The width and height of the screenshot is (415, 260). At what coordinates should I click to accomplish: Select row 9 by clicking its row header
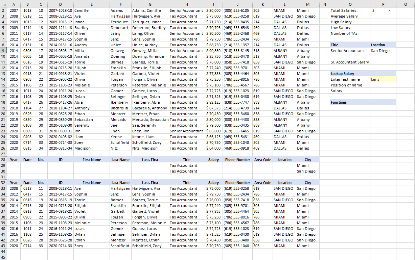pyautogui.click(x=5, y=50)
